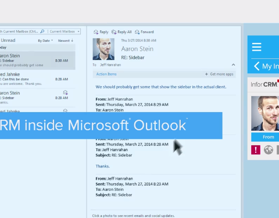Select the Unread filter tab
The width and height of the screenshot is (279, 218).
tap(8, 40)
